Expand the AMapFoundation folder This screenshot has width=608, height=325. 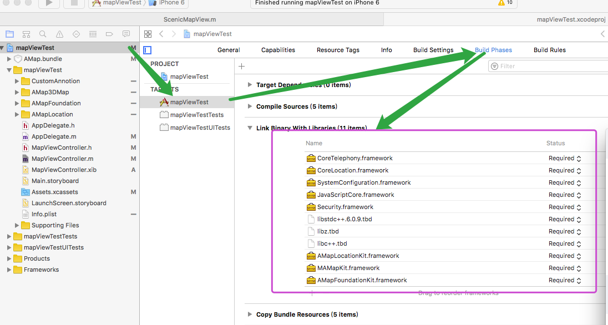[17, 103]
